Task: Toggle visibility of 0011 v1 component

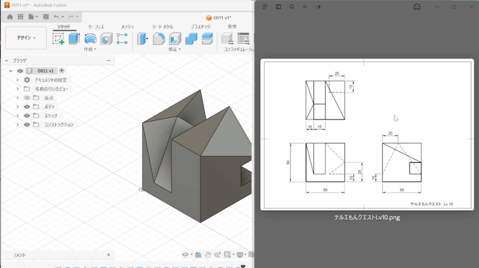Action: coord(20,71)
